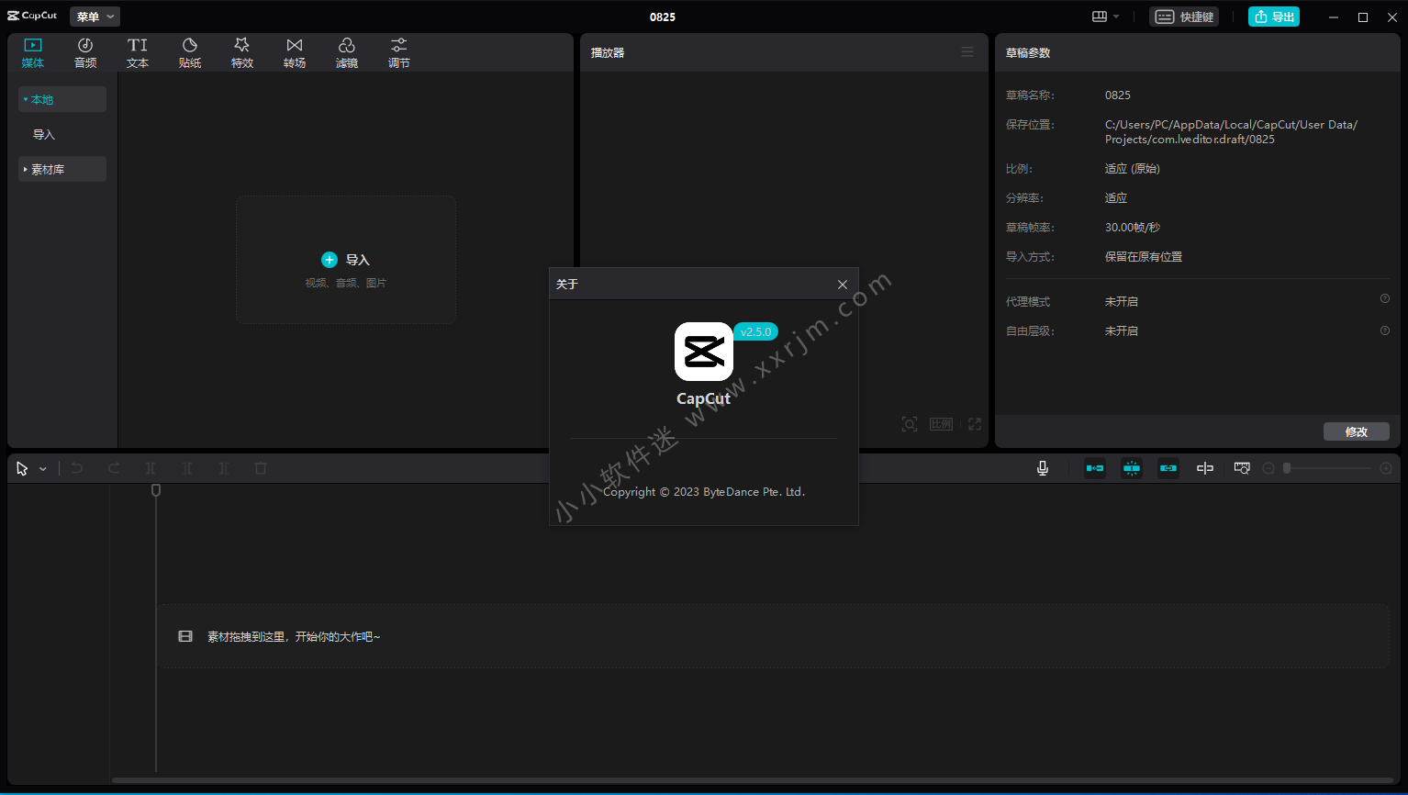This screenshot has height=795, width=1408.
Task: Open the player panel hamburger menu
Action: click(967, 52)
